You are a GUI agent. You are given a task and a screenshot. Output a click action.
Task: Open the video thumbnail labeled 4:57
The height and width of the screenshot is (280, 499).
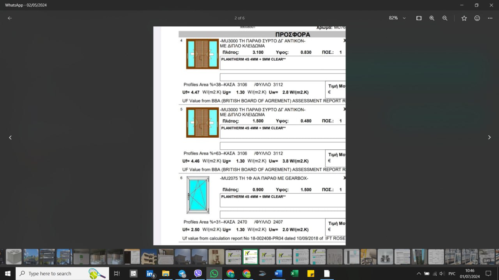[368, 257]
